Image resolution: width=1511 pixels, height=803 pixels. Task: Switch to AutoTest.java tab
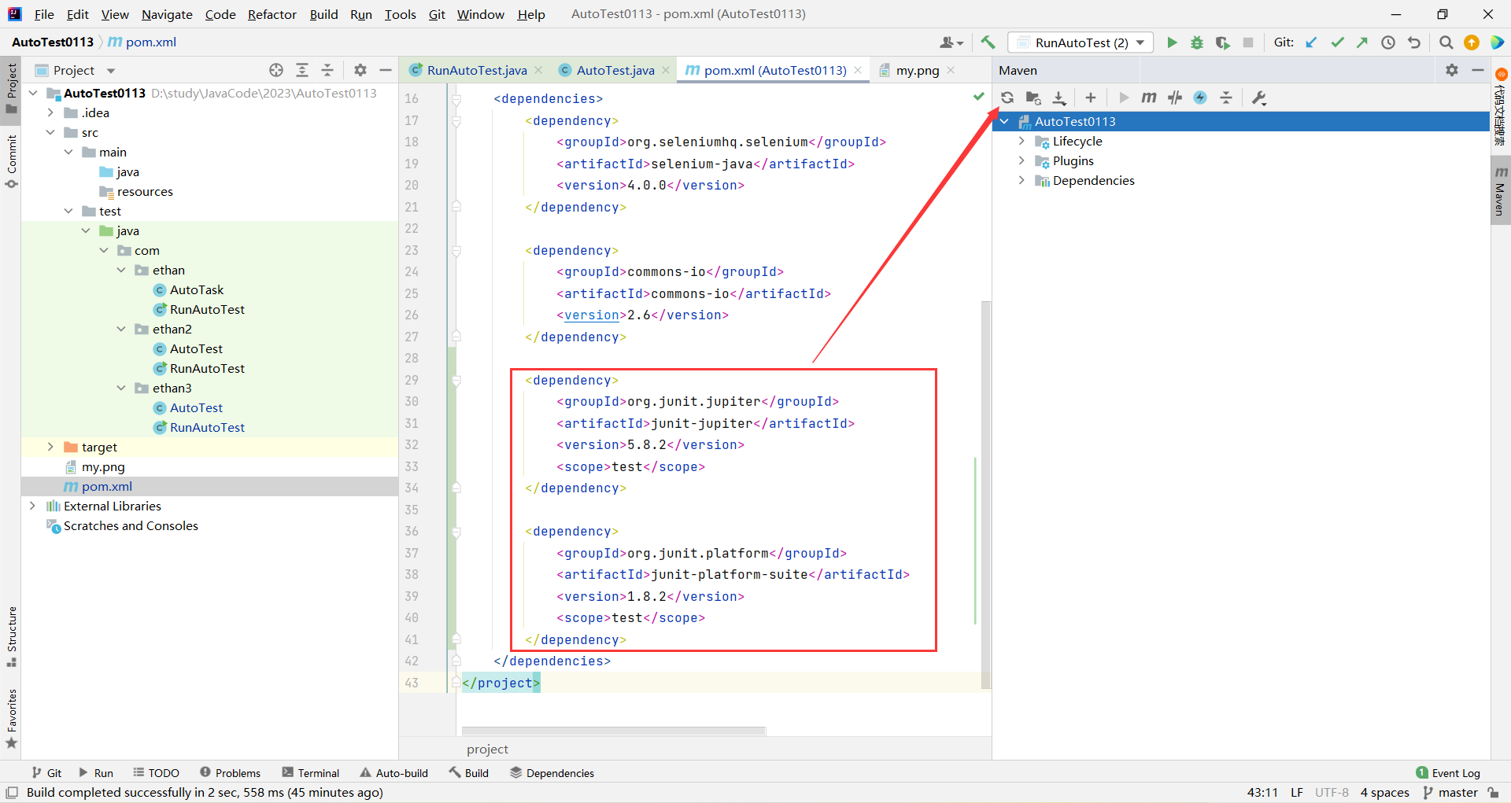[615, 70]
